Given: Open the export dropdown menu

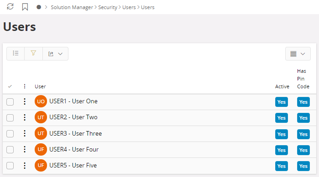Looking at the screenshot, I should 55,54.
